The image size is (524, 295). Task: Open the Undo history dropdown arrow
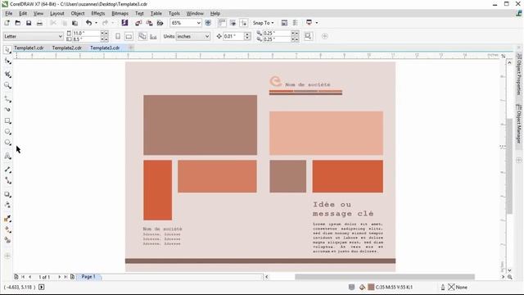(96, 23)
